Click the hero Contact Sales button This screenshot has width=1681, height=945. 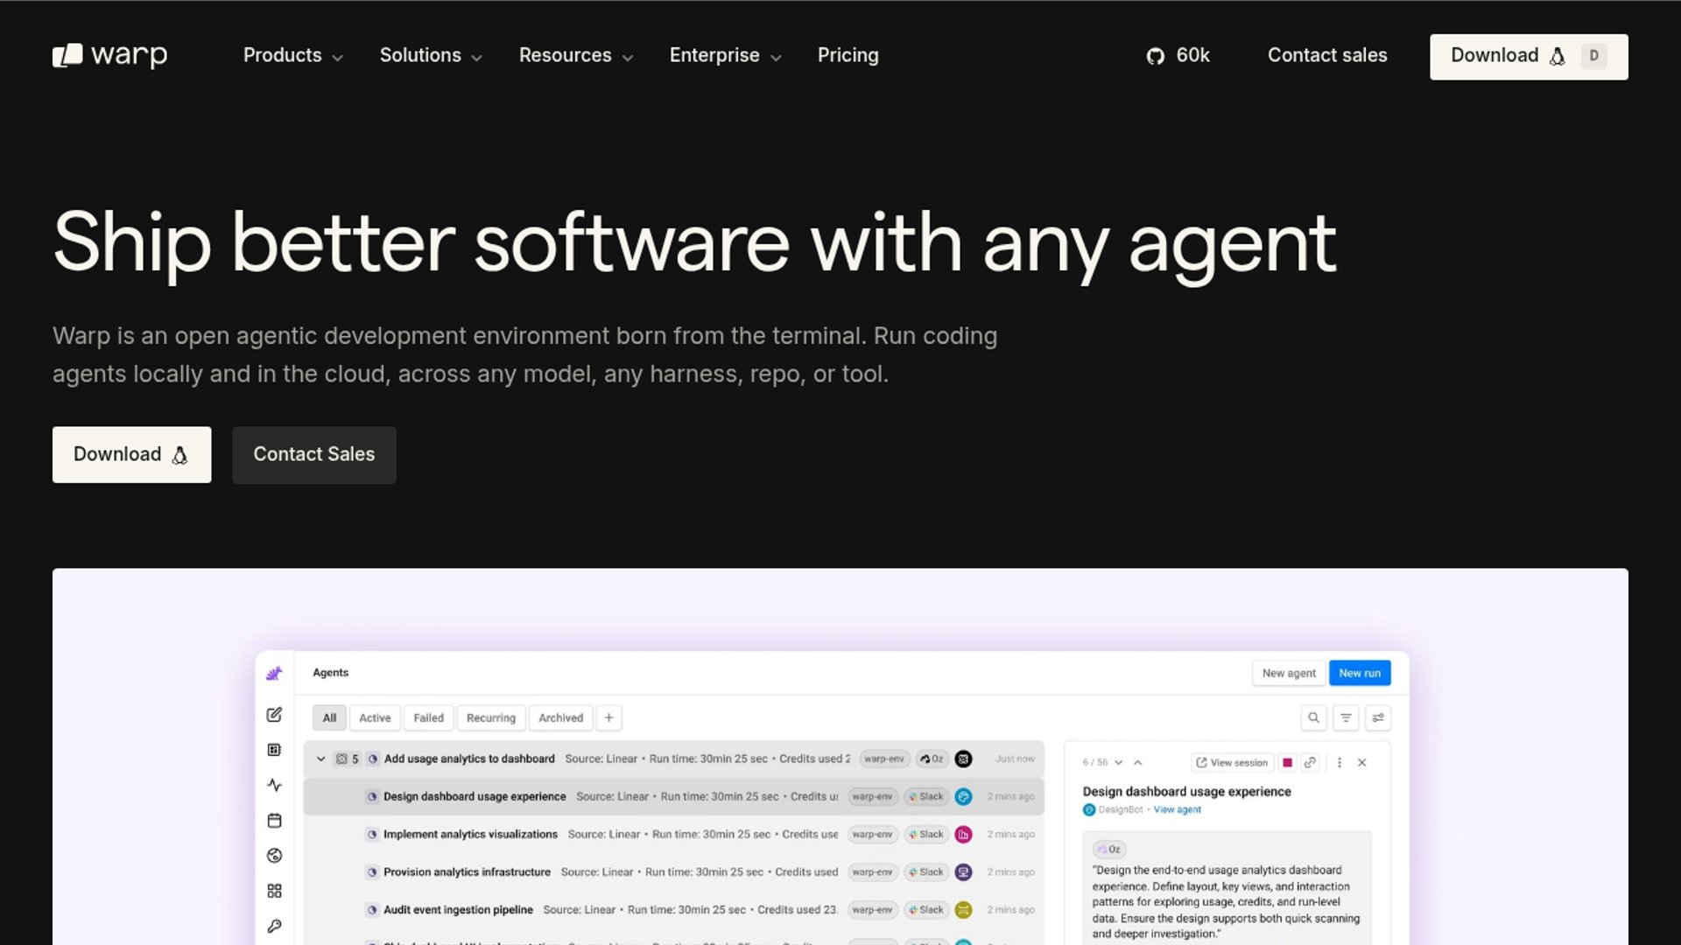coord(314,455)
